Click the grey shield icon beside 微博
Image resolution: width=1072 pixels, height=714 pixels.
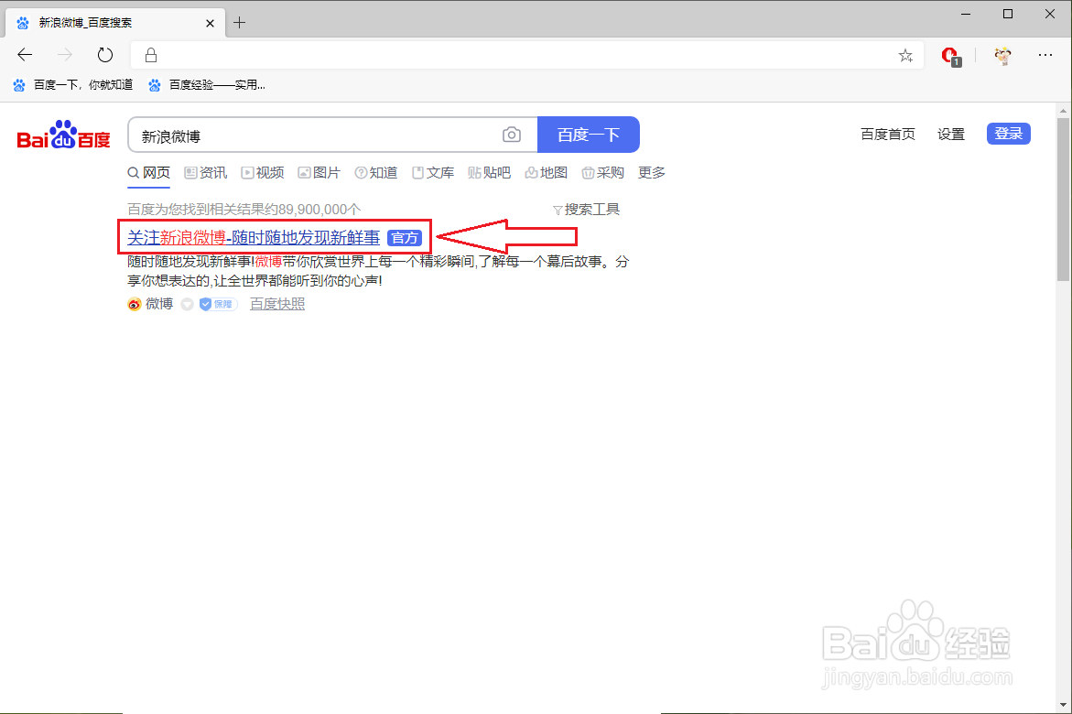tap(188, 304)
